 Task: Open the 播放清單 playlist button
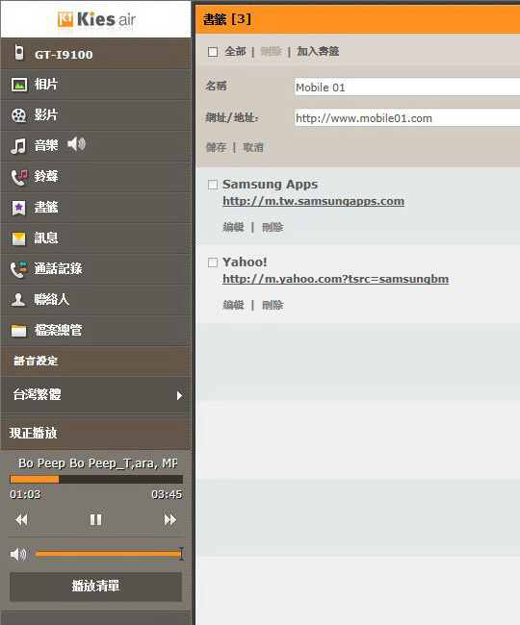coord(95,587)
